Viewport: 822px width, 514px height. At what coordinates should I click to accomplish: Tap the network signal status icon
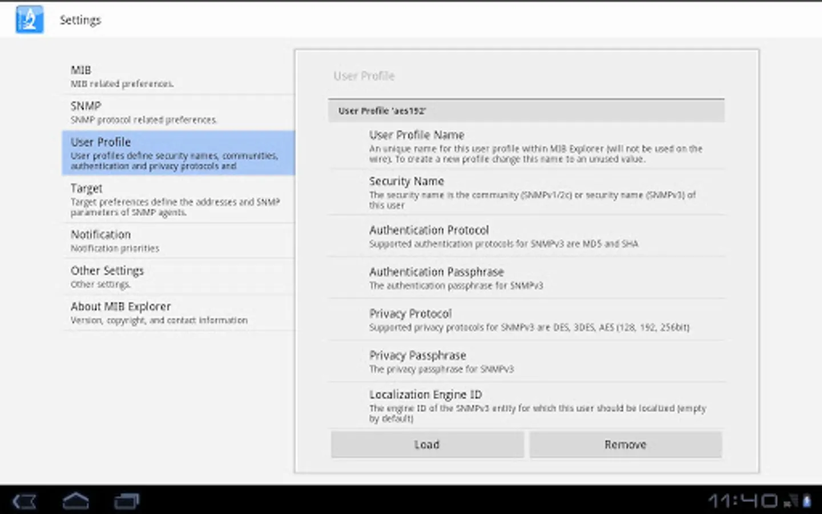tap(791, 502)
